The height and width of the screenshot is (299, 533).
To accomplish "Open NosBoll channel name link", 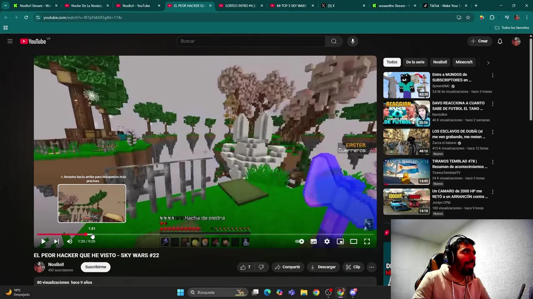I will point(56,265).
